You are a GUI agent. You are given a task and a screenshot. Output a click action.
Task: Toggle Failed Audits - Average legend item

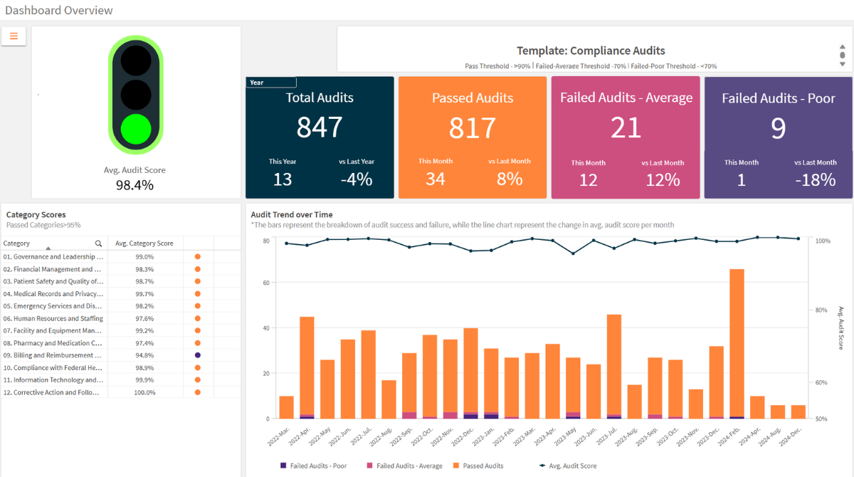pyautogui.click(x=406, y=466)
